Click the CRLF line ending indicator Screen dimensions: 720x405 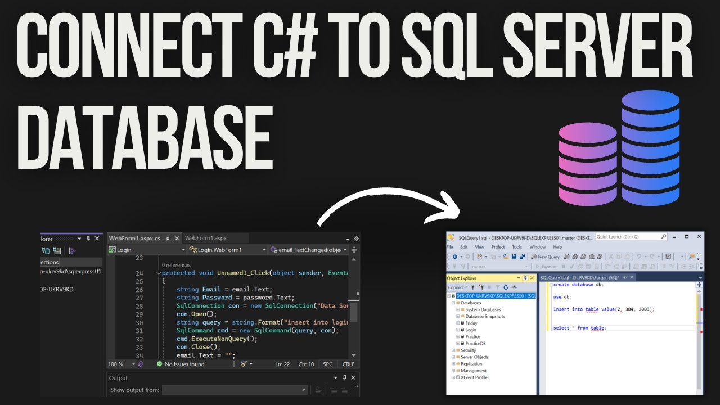[x=348, y=364]
